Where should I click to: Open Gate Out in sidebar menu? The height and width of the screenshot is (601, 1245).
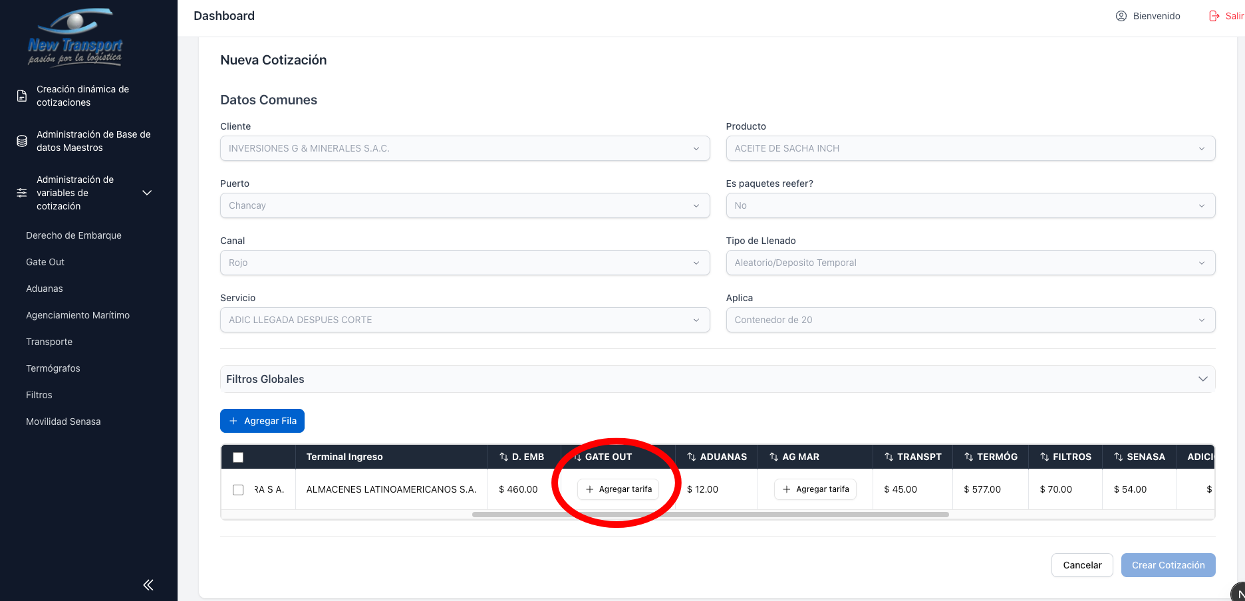tap(45, 262)
